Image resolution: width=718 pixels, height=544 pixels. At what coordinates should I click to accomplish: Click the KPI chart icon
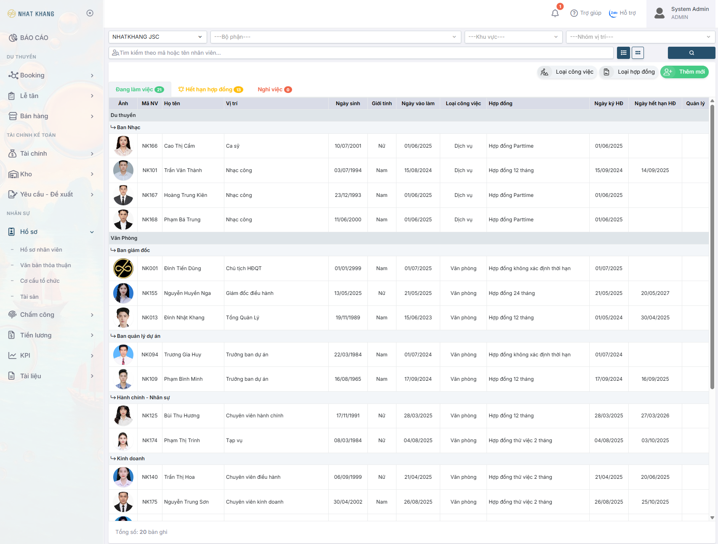13,356
